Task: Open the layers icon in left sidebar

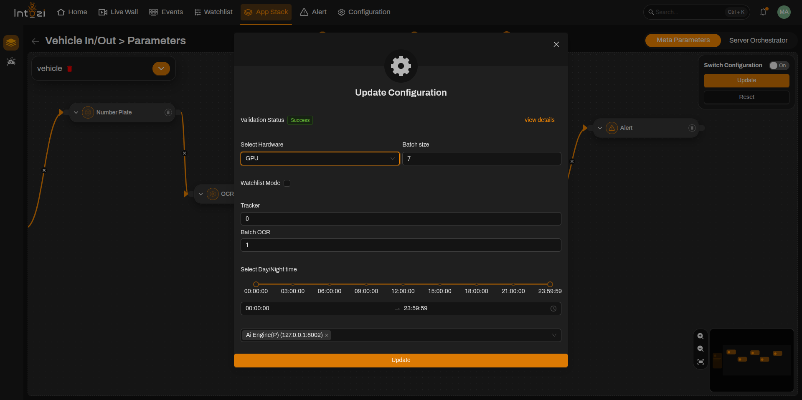Action: pyautogui.click(x=11, y=43)
